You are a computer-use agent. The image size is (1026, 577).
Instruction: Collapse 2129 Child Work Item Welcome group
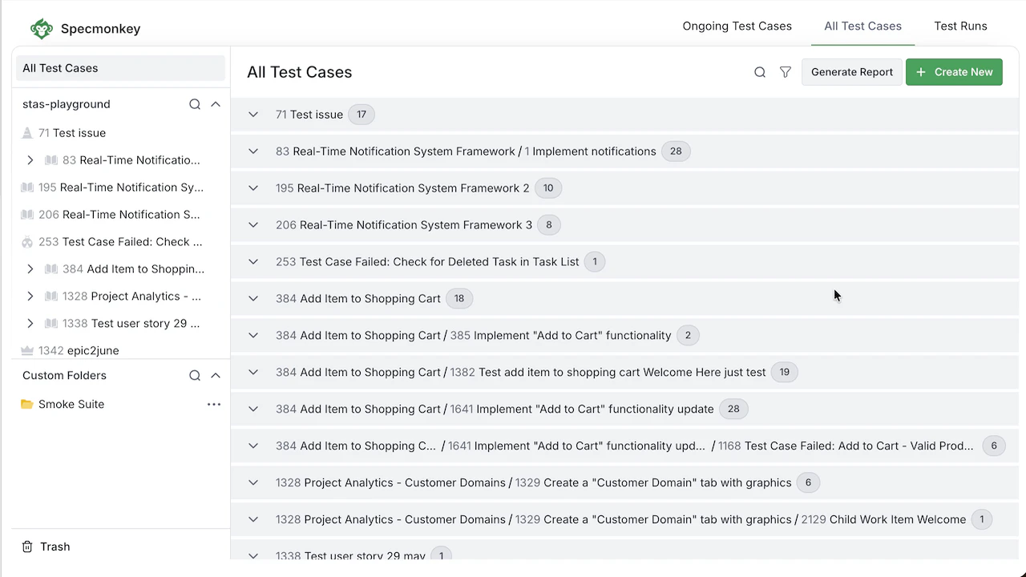(253, 520)
